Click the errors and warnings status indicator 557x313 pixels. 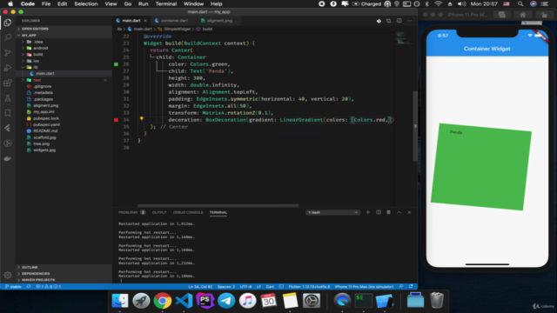tap(49, 286)
